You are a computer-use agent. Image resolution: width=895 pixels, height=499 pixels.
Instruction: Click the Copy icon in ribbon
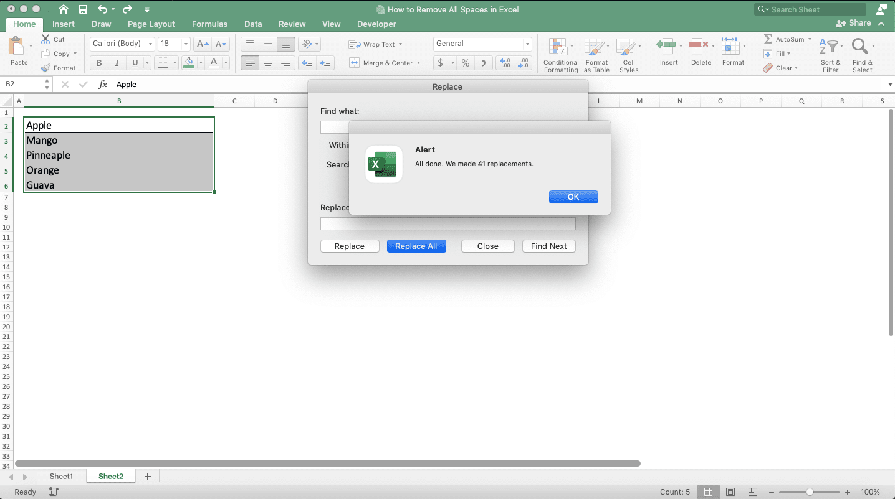tap(45, 54)
